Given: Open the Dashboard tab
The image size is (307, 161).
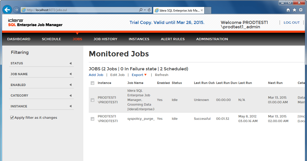Looking at the screenshot, I should coord(19,39).
